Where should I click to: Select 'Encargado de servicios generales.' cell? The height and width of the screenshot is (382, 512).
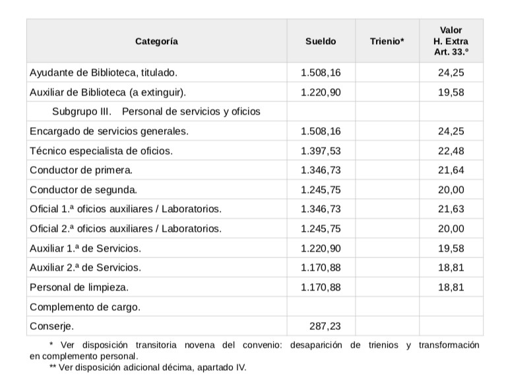point(109,131)
